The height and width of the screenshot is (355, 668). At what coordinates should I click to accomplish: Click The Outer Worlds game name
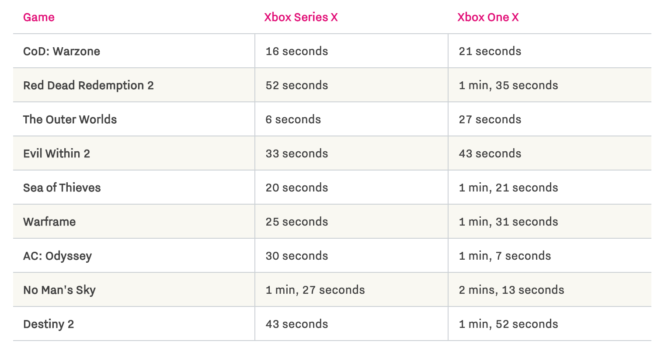pyautogui.click(x=70, y=120)
